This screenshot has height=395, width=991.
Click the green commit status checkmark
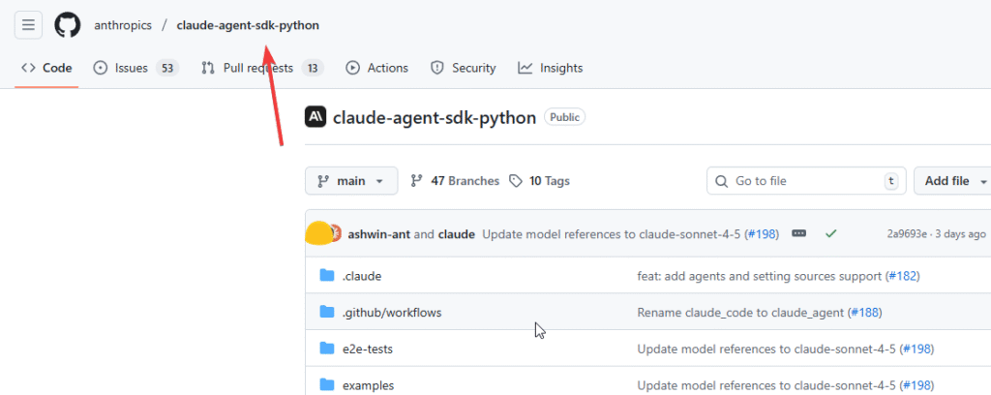click(x=830, y=233)
